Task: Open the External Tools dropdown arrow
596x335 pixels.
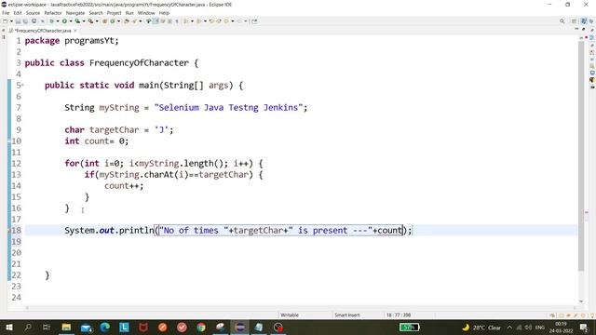Action: (97, 21)
